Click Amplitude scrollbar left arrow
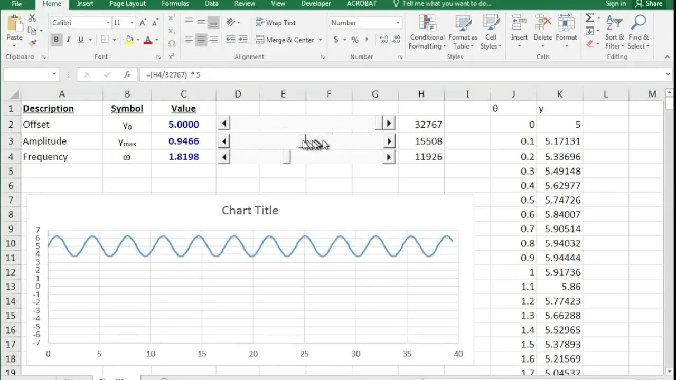Screen dimensions: 676x380 pyautogui.click(x=224, y=141)
